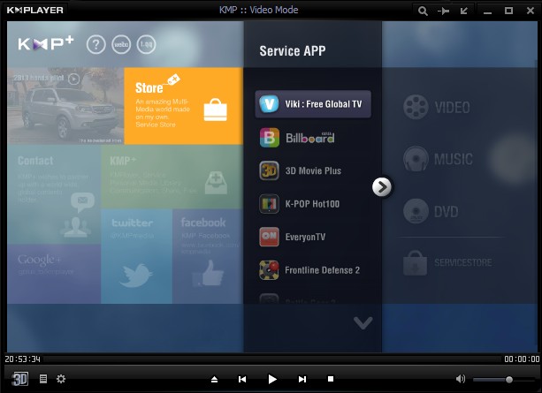Screen dimensions: 542x393
Task: Click the 00:00:00 duration display
Action: click(522, 359)
